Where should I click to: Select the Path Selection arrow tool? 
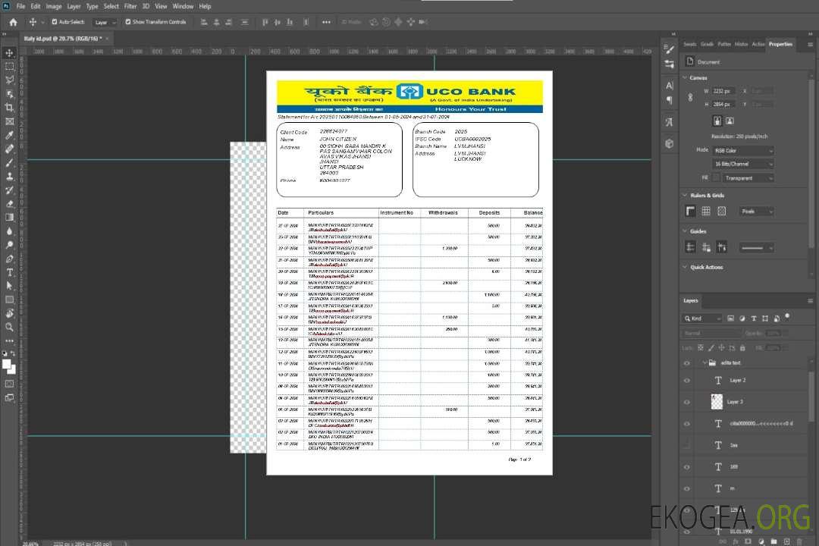click(x=9, y=286)
